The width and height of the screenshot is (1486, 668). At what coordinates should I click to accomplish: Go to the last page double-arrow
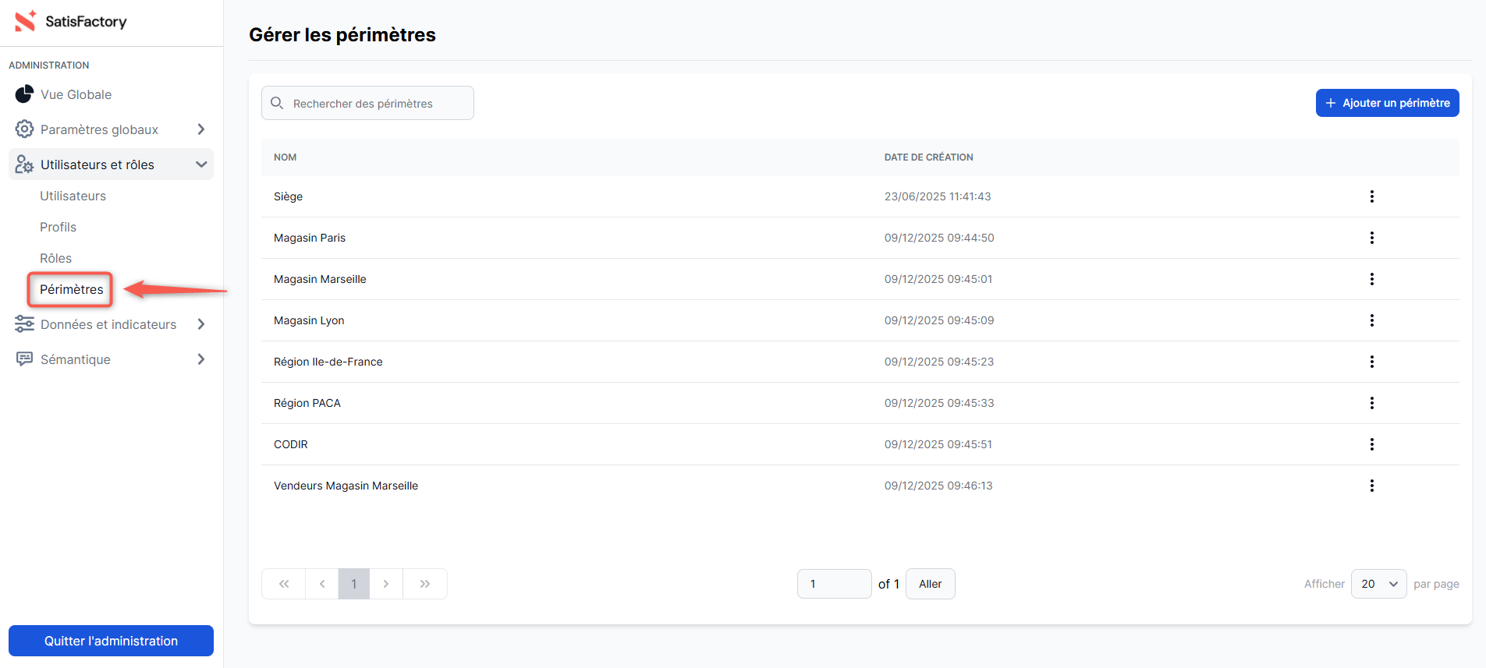424,584
